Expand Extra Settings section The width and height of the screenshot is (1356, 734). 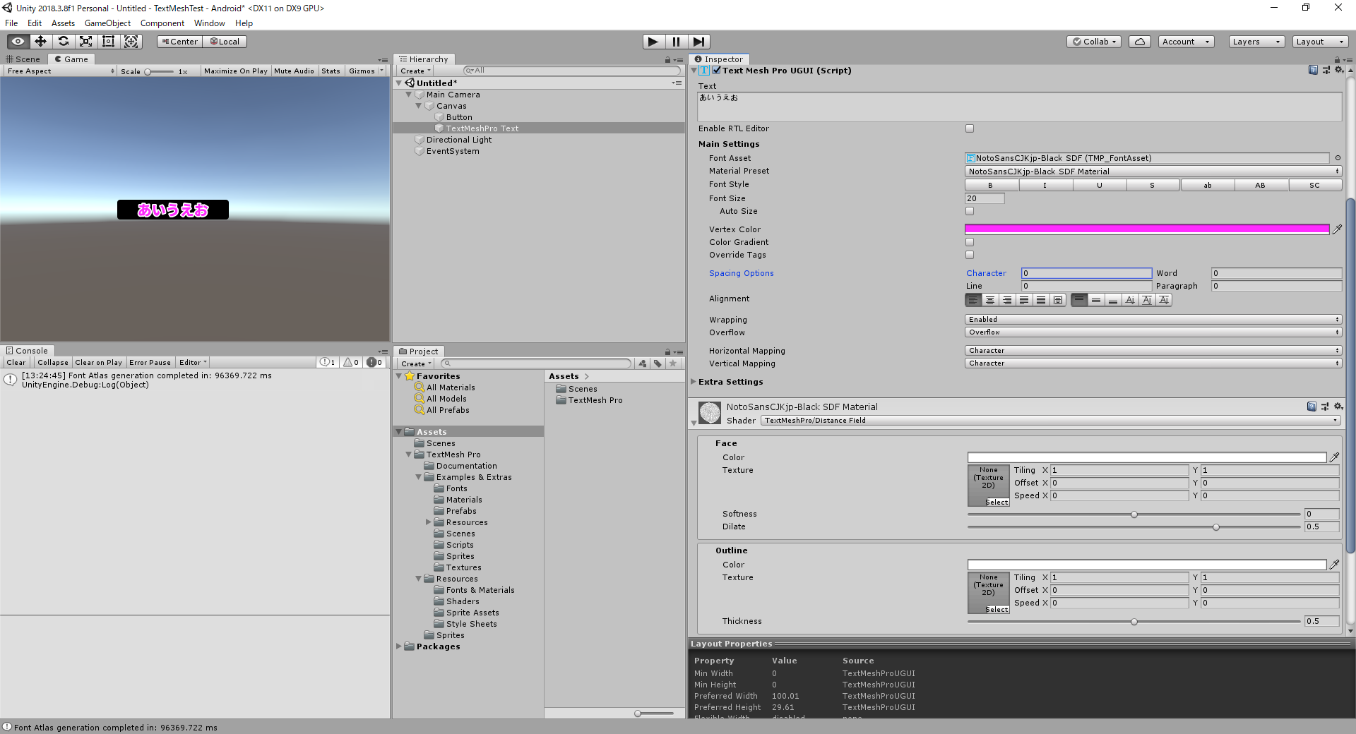[694, 382]
